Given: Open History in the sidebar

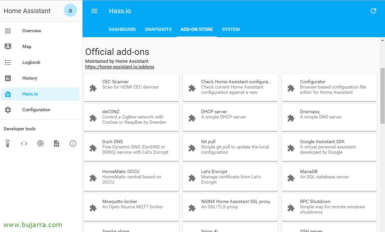Looking at the screenshot, I should 40,78.
